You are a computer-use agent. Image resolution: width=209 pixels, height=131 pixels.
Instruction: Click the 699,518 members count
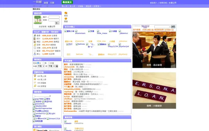tap(47, 36)
